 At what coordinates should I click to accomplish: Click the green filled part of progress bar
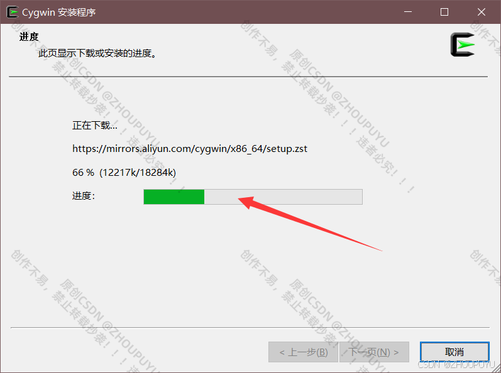coord(174,197)
